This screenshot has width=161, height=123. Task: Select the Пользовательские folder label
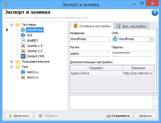click(36, 61)
